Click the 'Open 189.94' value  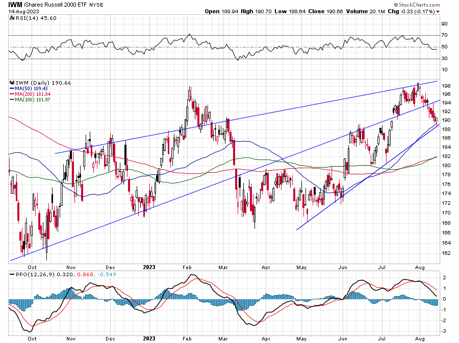[222, 11]
